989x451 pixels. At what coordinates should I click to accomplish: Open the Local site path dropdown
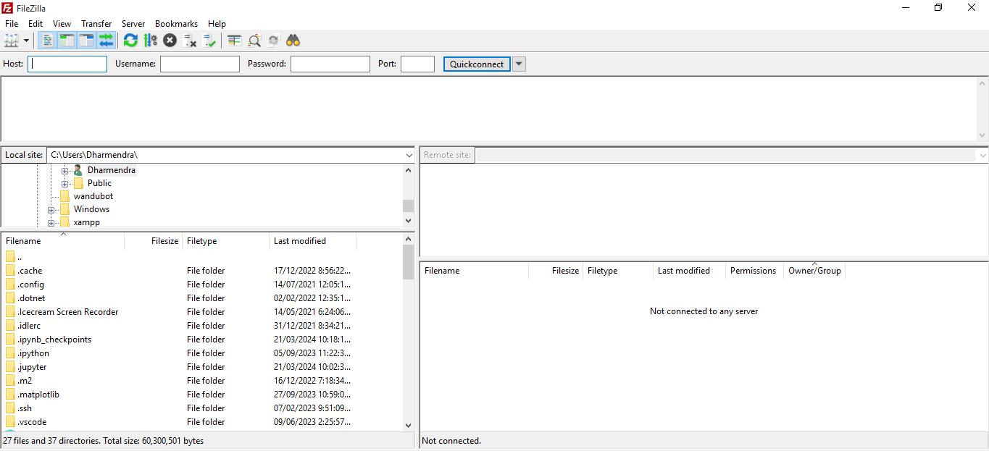(x=409, y=155)
